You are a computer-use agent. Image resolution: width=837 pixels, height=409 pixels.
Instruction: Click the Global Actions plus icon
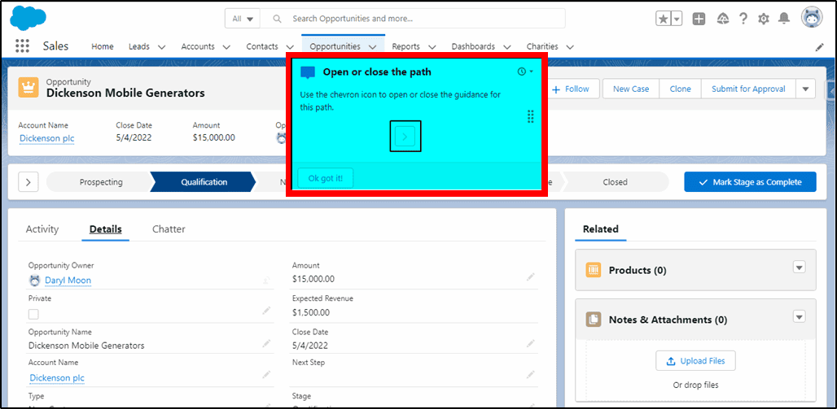point(699,20)
